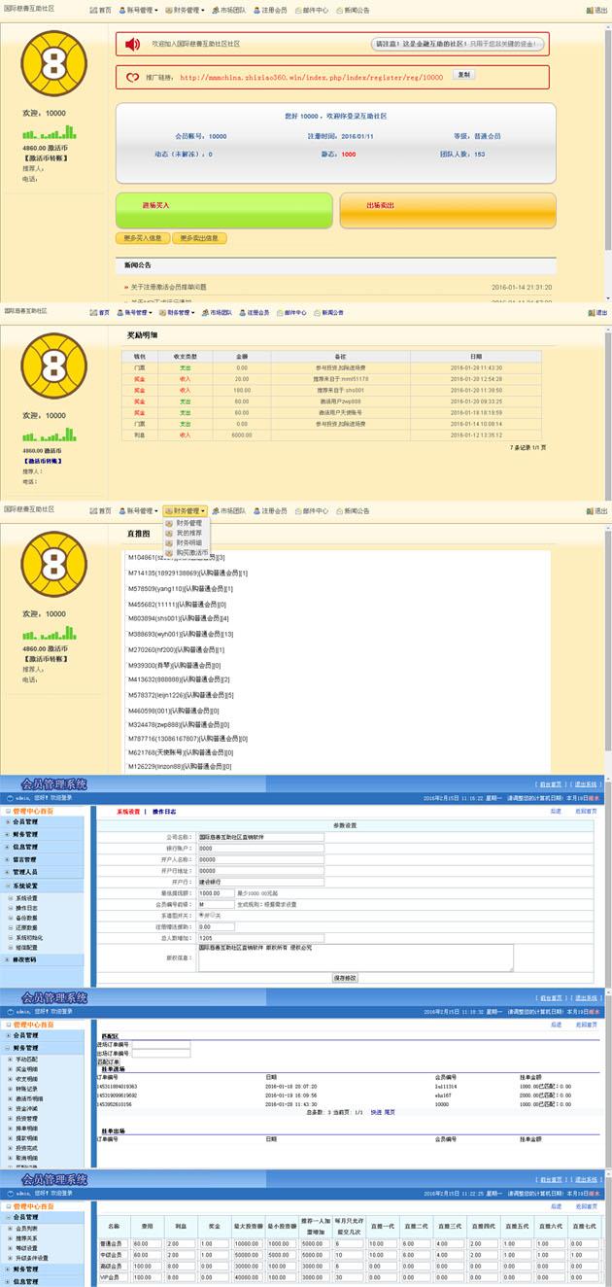Expand the 留言管理 sidebar section
Viewport: 612px width, 1287px height.
[x=26, y=859]
